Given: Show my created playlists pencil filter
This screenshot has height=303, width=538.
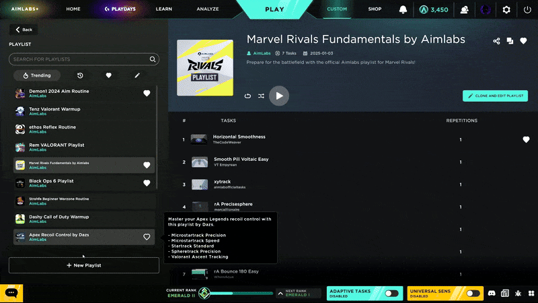Looking at the screenshot, I should pyautogui.click(x=137, y=75).
